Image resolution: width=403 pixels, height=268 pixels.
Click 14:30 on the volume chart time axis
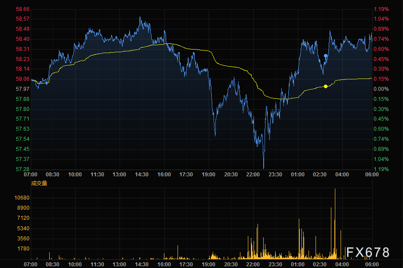142,265
